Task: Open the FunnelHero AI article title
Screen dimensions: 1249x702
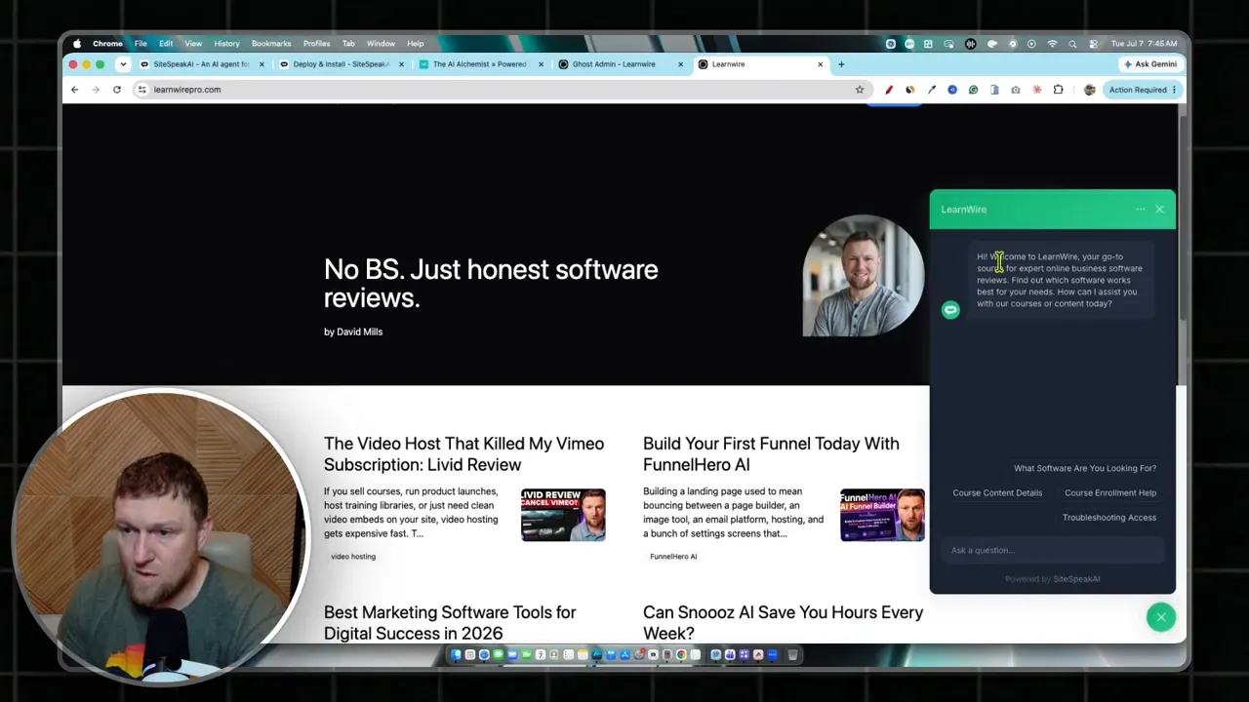Action: 771,454
